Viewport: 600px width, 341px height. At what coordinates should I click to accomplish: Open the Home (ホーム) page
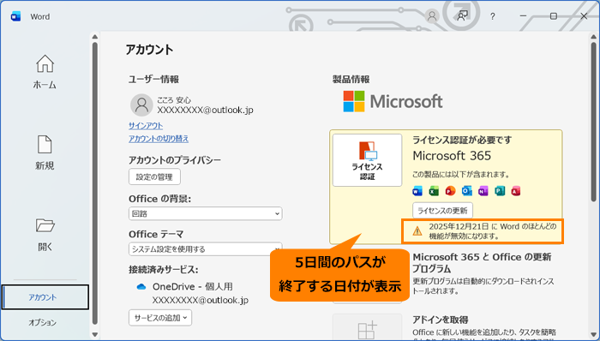pos(45,72)
